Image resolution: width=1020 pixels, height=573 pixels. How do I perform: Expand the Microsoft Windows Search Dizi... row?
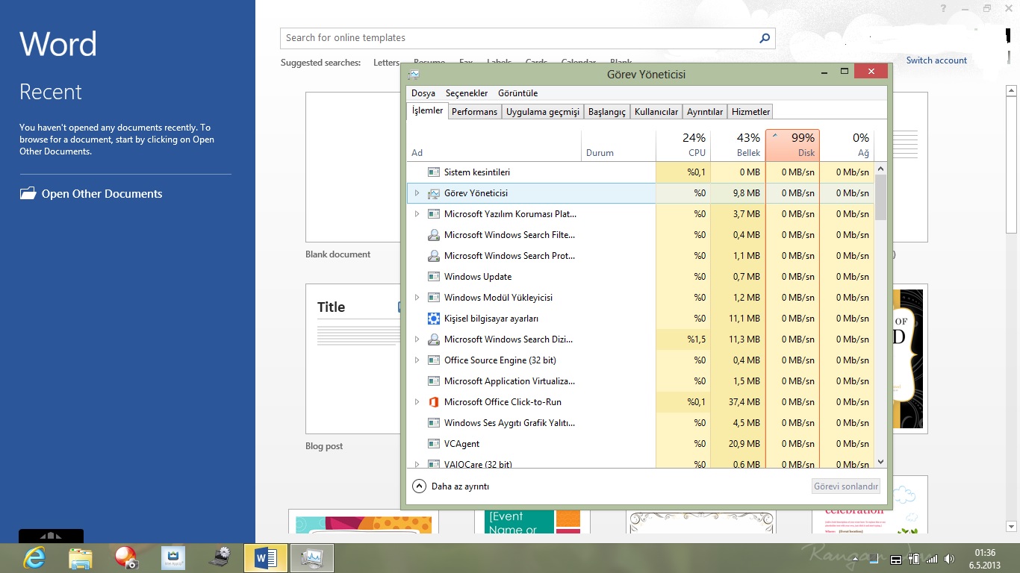pyautogui.click(x=417, y=339)
